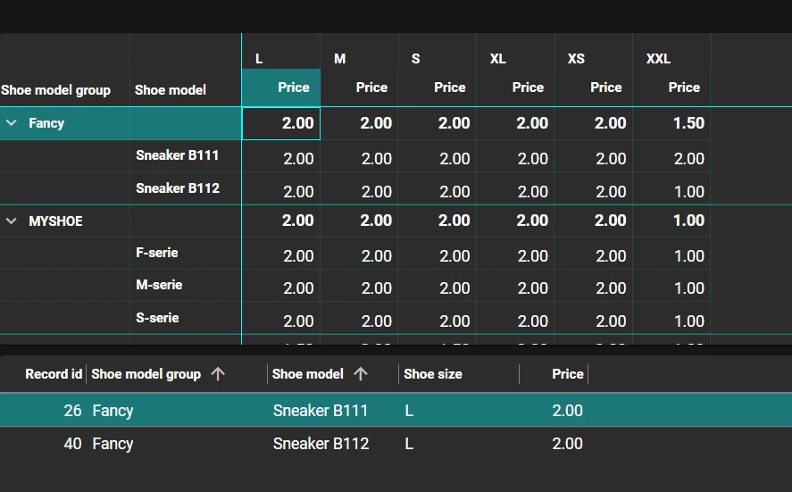Viewport: 792px width, 492px height.
Task: Click sort arrow on Shoe model column
Action: [x=361, y=374]
